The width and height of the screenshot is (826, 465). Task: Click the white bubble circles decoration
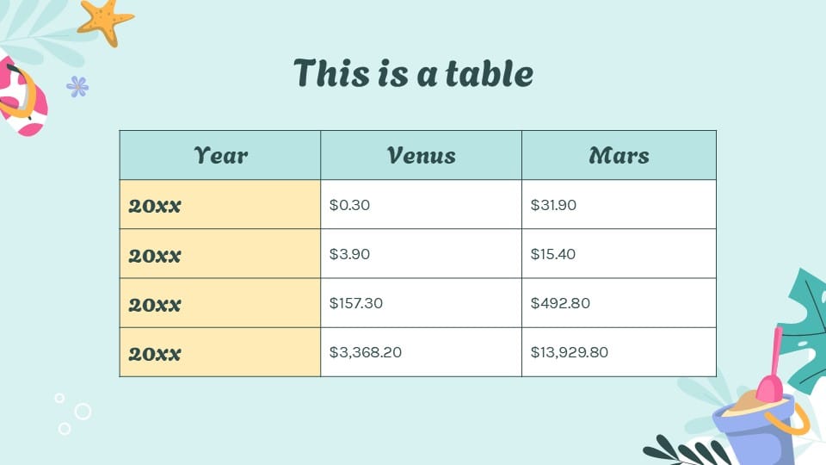pos(74,413)
